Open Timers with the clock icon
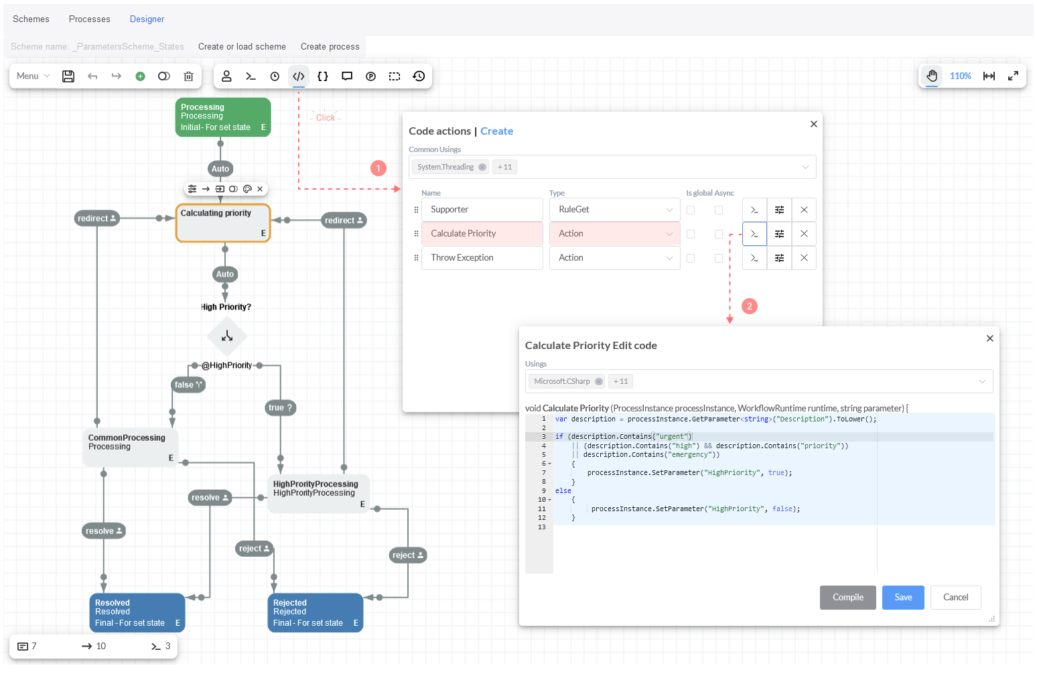1037x674 pixels. coord(275,76)
